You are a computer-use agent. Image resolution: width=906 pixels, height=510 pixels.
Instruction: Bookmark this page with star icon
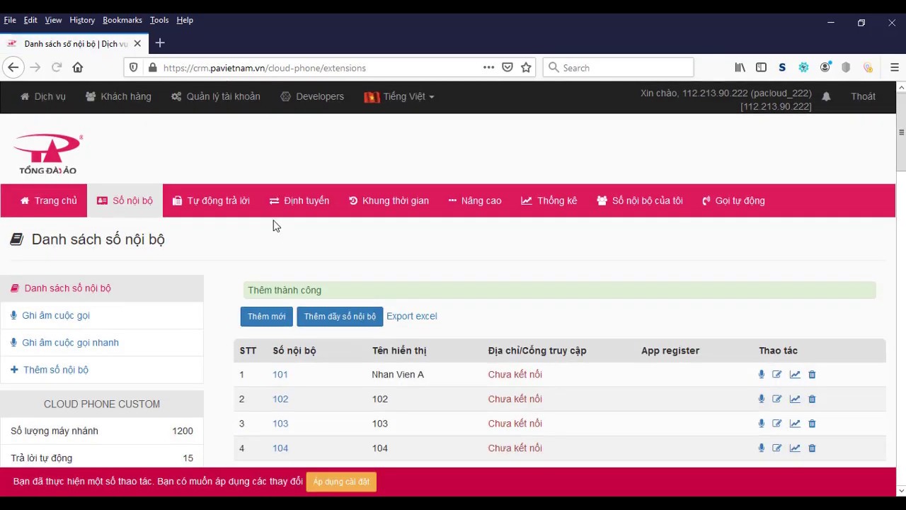[x=526, y=68]
